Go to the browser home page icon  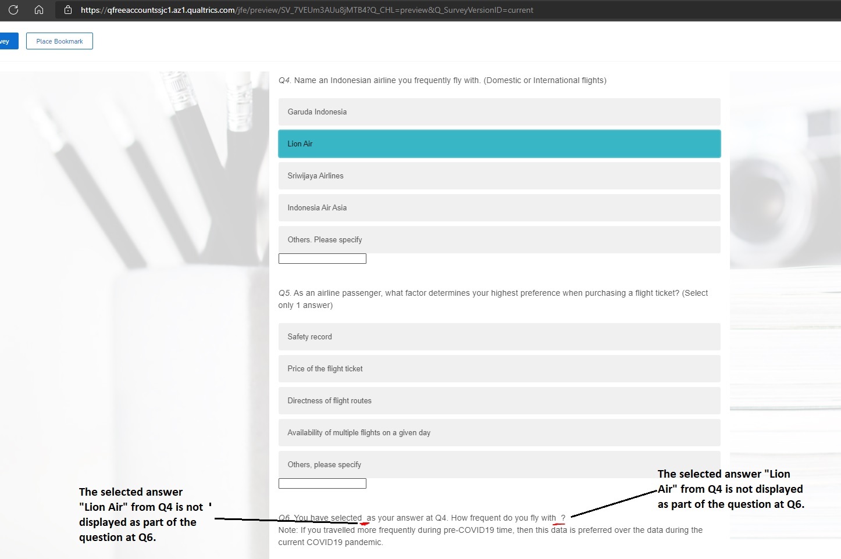pos(39,10)
